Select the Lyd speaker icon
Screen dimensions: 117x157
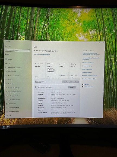point(6,63)
